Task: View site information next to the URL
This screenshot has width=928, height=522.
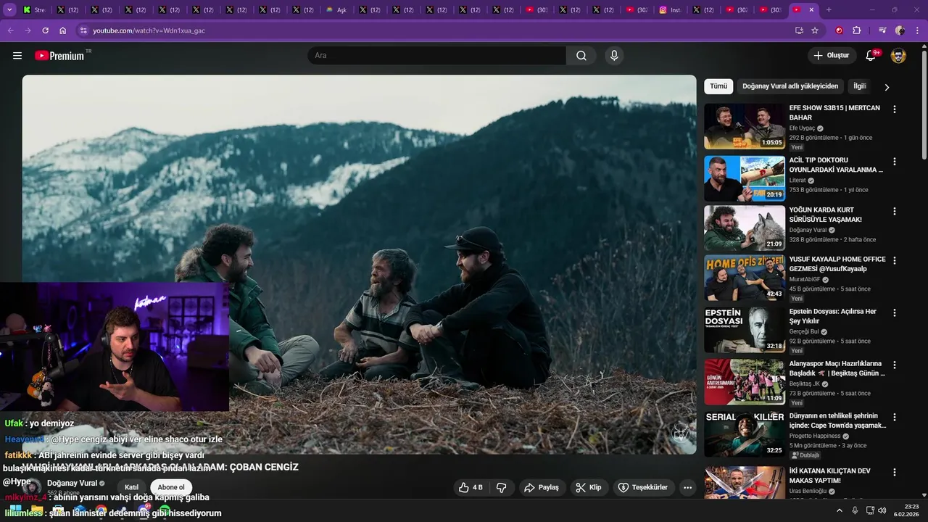Action: (83, 30)
